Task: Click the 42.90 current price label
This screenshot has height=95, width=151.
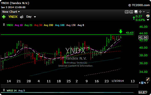Action: click(143, 37)
